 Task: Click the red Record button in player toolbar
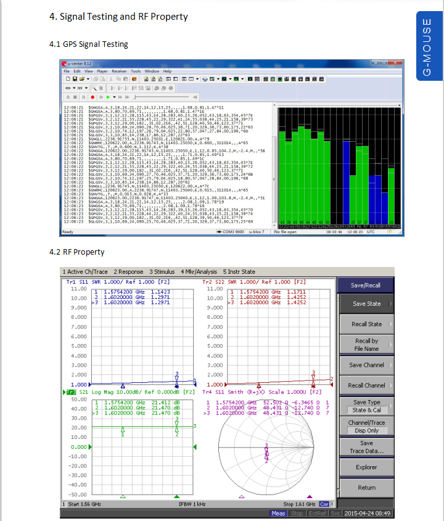pyautogui.click(x=92, y=97)
